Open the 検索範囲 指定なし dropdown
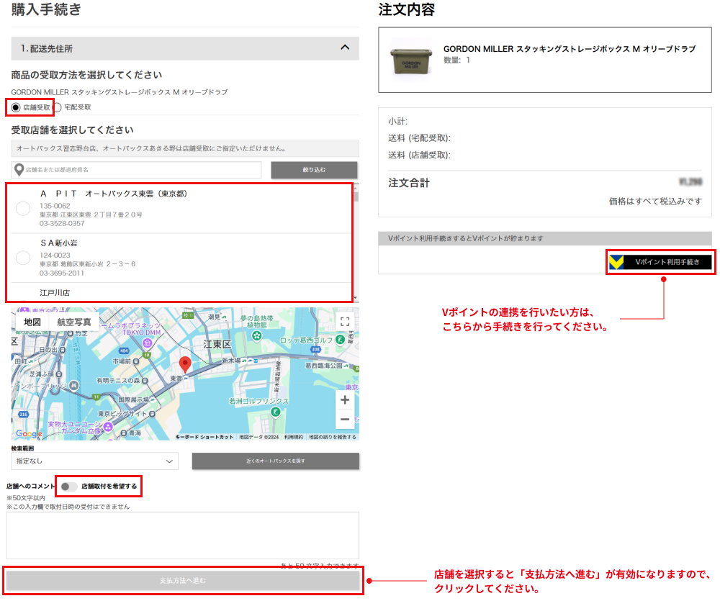The image size is (720, 601). click(x=94, y=461)
